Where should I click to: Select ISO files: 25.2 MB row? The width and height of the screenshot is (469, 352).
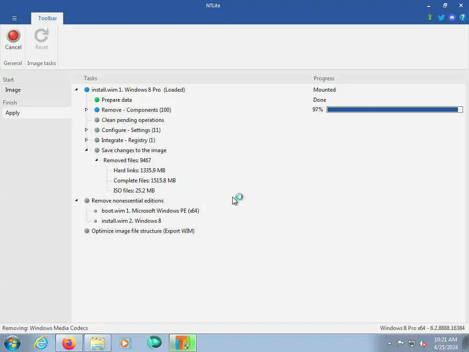click(134, 191)
